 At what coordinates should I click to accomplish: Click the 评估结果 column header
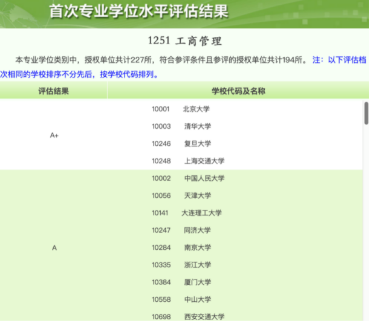coord(54,91)
